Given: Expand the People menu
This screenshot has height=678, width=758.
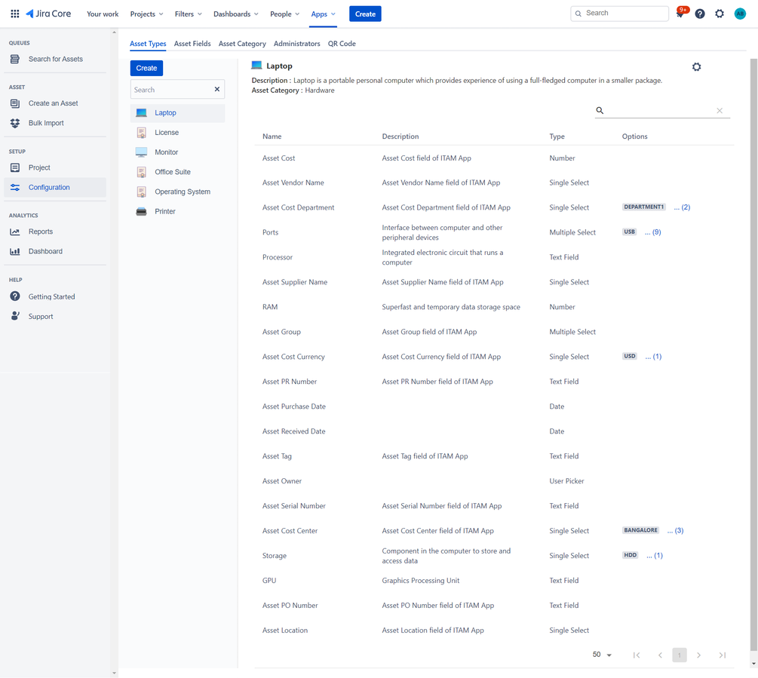Looking at the screenshot, I should click(285, 14).
